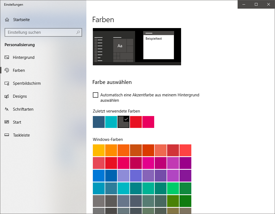The height and width of the screenshot is (214, 275).
Task: Select bright cyan-blue, first in fourth Windows-Farben row
Action: point(99,188)
